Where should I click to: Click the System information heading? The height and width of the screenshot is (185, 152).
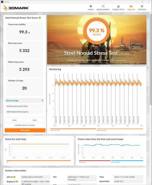pyautogui.click(x=16, y=171)
